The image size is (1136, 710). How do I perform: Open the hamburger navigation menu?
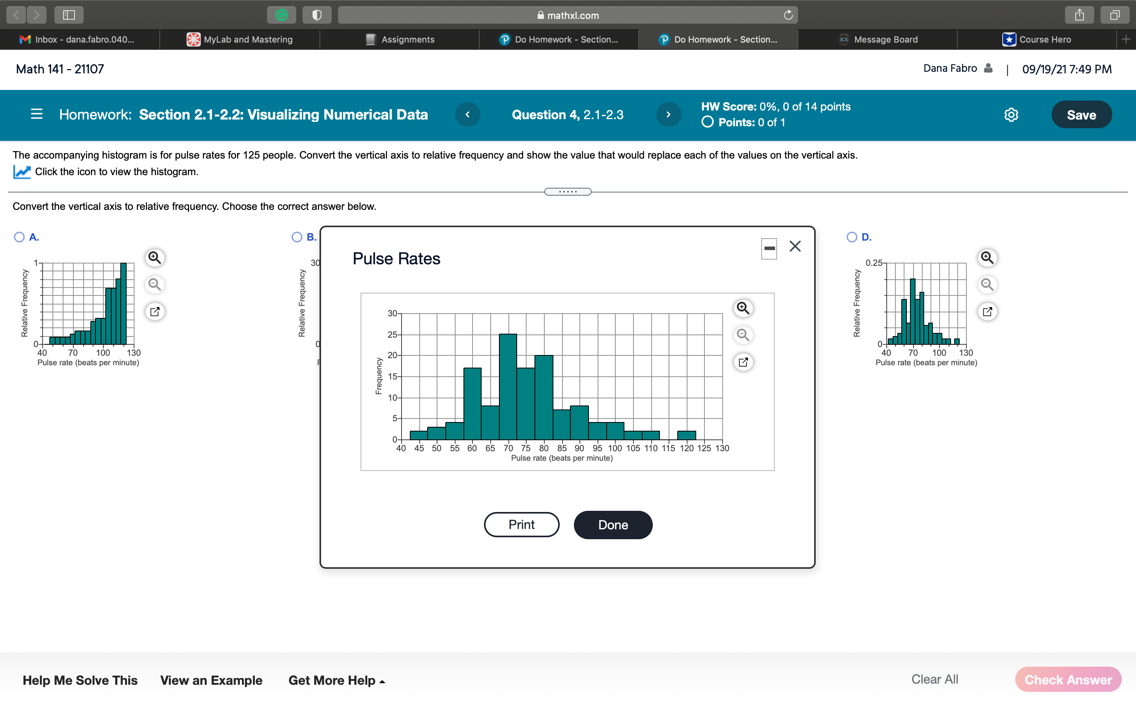click(x=36, y=114)
